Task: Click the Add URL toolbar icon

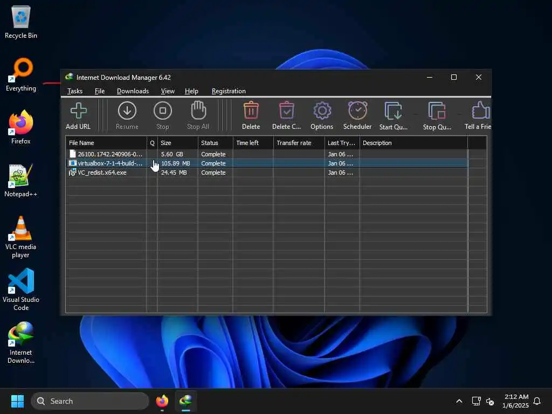Action: [x=78, y=111]
